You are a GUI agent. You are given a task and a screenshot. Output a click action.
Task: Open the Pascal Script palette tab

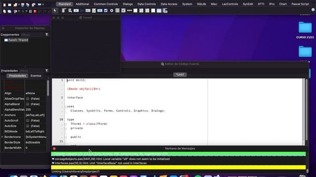click(300, 4)
